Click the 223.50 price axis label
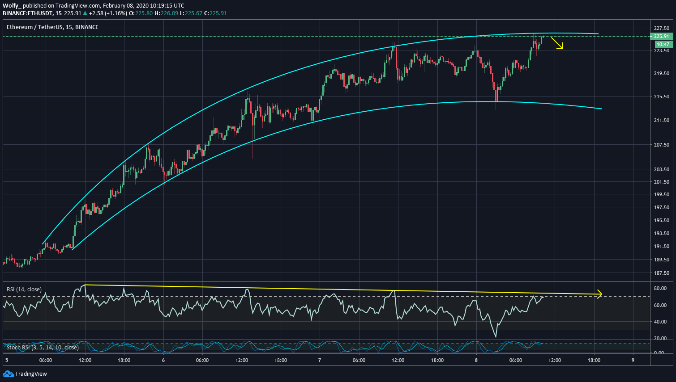Viewport: 676px width, 382px height. pyautogui.click(x=661, y=50)
